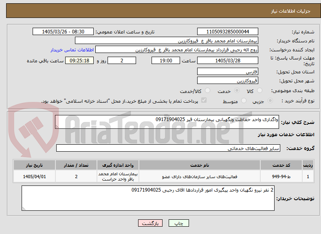The image size is (321, 234).
Task: Click quantity cell 2 in the services table
Action: [76, 176]
